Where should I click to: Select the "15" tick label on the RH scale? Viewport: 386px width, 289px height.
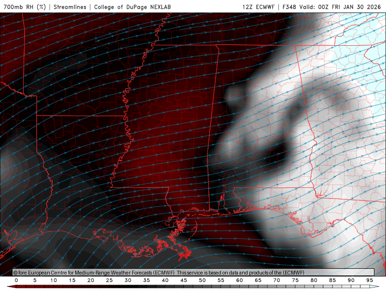click(x=72, y=280)
